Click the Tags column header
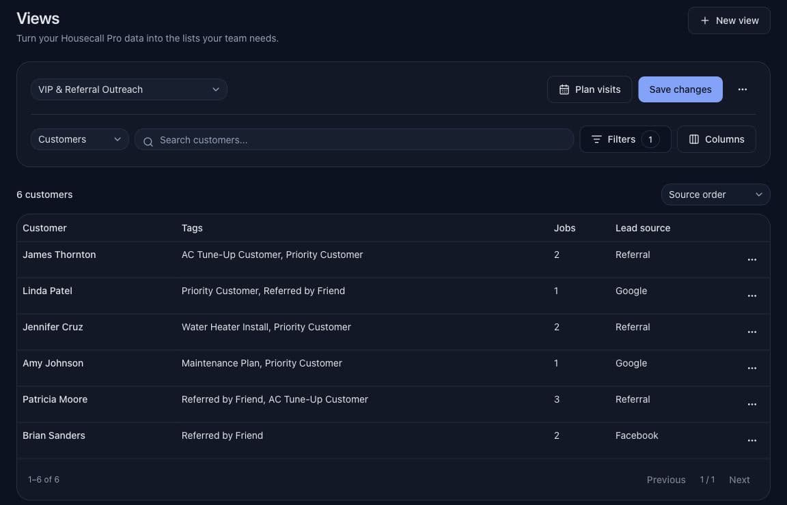787x505 pixels. pos(192,228)
